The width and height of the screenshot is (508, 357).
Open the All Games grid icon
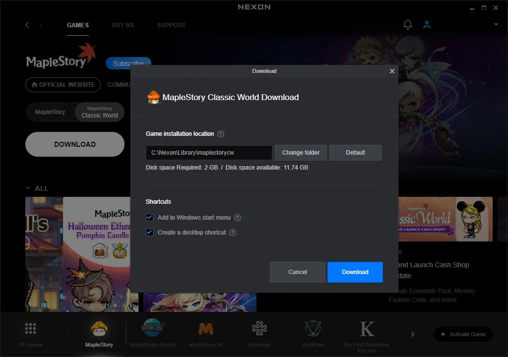[30, 329]
